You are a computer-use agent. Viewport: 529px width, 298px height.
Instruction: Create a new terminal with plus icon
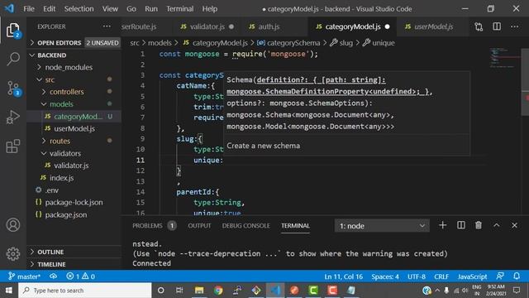[x=443, y=225]
